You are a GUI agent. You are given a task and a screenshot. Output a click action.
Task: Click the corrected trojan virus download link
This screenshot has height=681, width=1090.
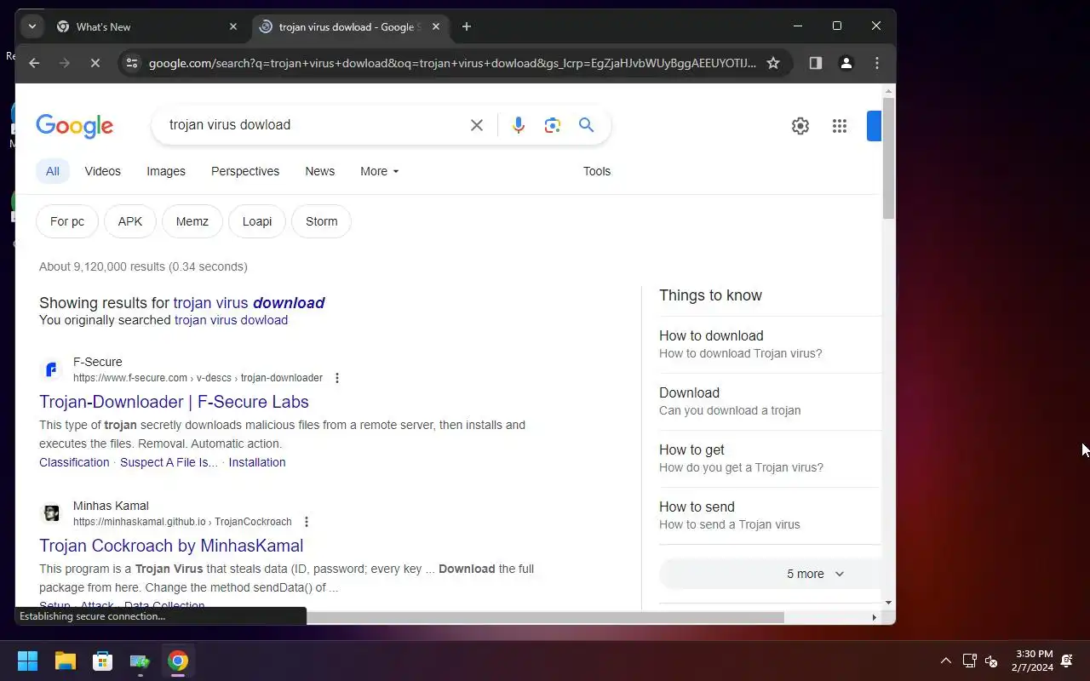click(x=249, y=303)
